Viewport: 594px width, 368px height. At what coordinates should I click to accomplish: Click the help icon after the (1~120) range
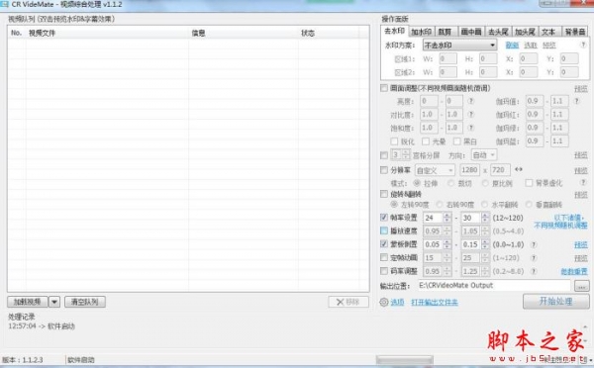pyautogui.click(x=534, y=258)
